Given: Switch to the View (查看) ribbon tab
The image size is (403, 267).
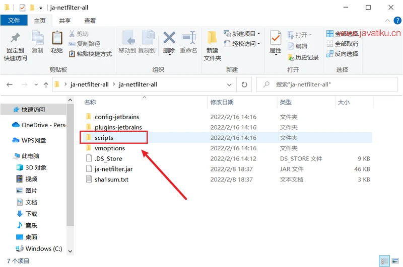Looking at the screenshot, I should tap(90, 21).
